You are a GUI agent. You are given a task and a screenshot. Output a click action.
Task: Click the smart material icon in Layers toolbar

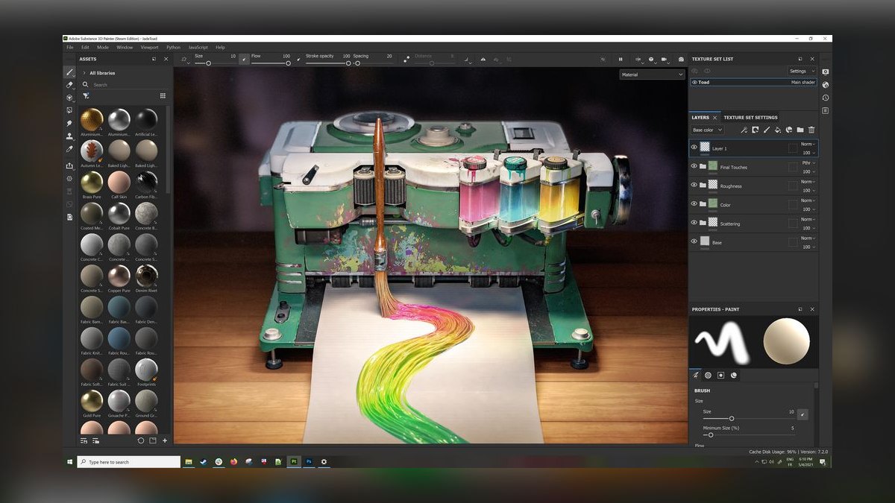pos(788,130)
